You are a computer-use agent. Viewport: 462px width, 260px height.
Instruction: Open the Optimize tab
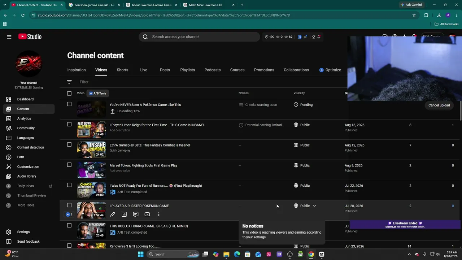[x=330, y=70]
